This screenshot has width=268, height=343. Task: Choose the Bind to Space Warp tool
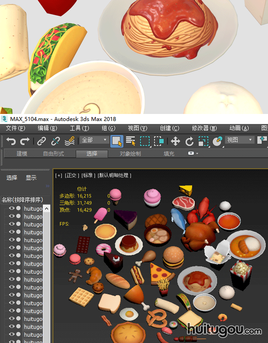[x=69, y=141]
